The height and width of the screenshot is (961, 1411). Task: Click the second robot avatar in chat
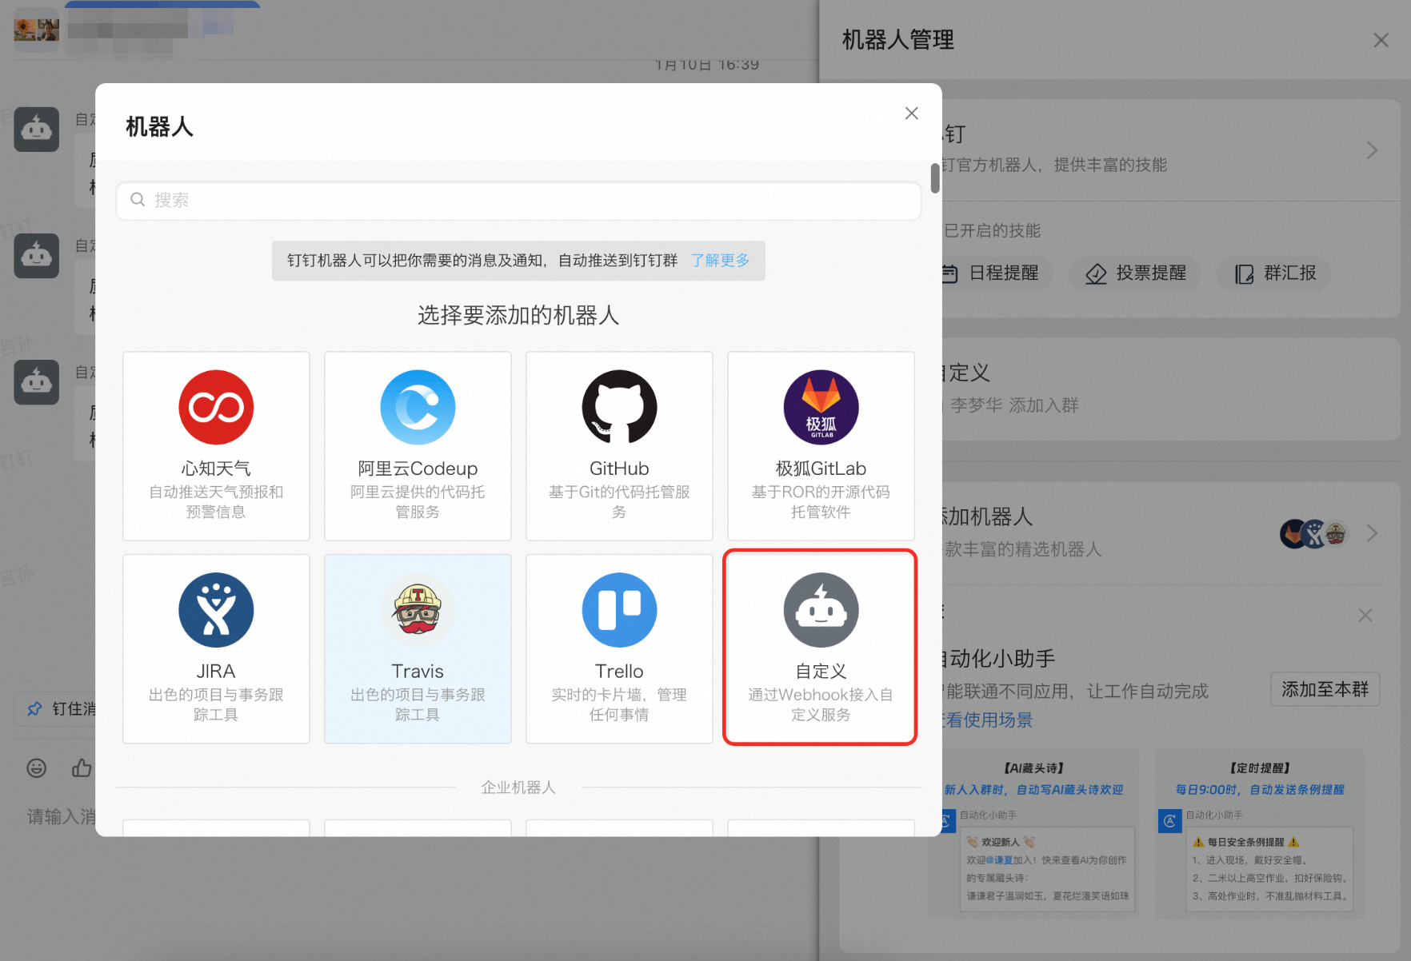[37, 256]
